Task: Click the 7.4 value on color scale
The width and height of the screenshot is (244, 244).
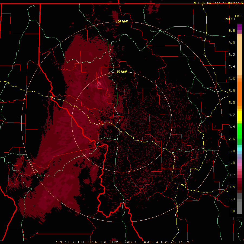Action: (232, 67)
